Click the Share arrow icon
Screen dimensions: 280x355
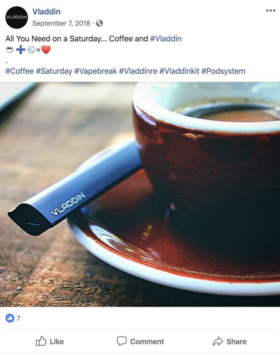tap(218, 341)
